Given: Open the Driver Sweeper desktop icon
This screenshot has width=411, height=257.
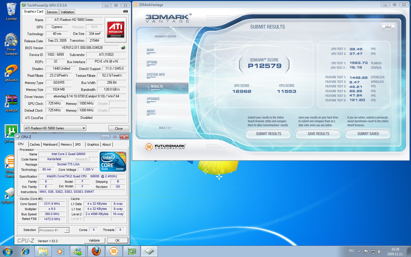Looking at the screenshot, I should (11, 44).
